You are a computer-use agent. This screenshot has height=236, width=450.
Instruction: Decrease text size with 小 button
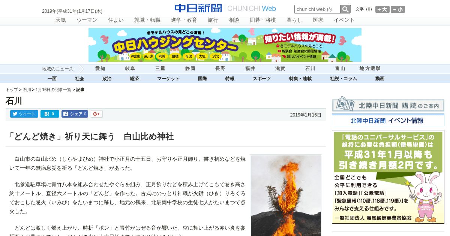pos(398,9)
